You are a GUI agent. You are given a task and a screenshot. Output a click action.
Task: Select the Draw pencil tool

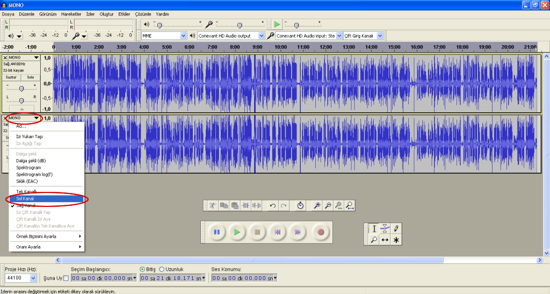click(396, 229)
